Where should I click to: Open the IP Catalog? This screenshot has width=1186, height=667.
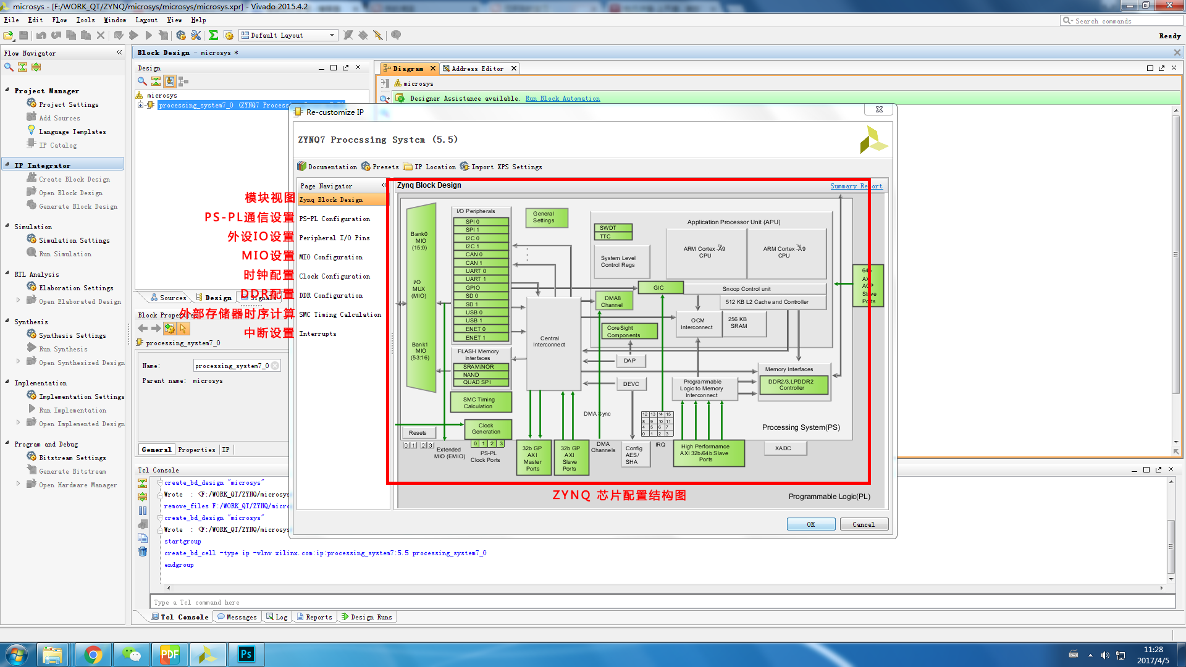58,145
